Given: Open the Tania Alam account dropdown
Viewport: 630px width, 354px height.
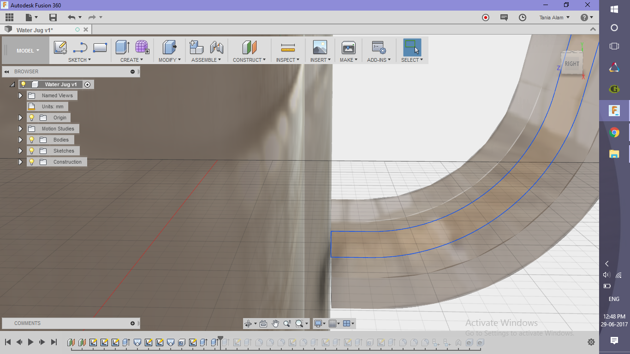Looking at the screenshot, I should pyautogui.click(x=554, y=18).
